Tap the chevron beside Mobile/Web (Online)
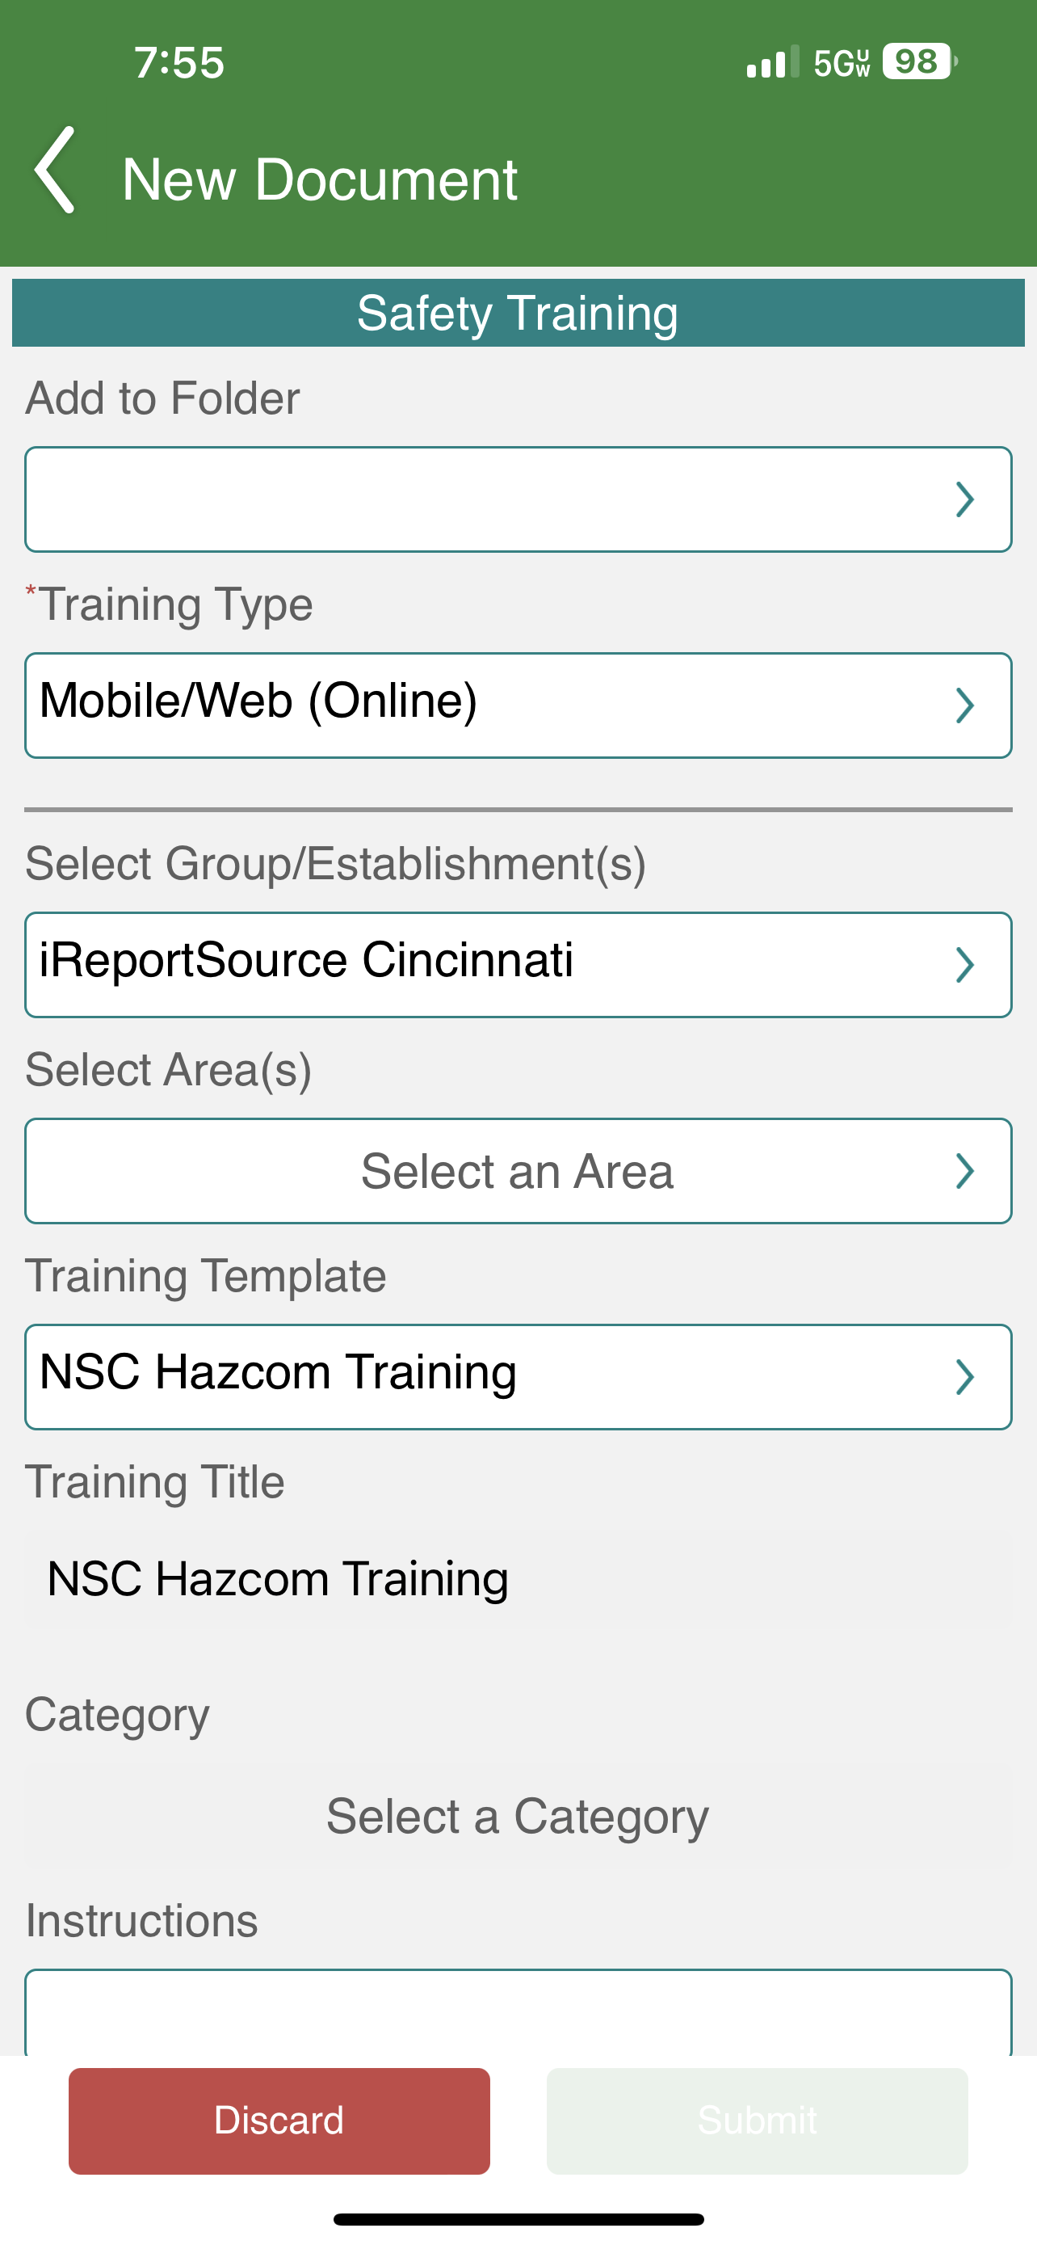The height and width of the screenshot is (2245, 1037). click(964, 706)
